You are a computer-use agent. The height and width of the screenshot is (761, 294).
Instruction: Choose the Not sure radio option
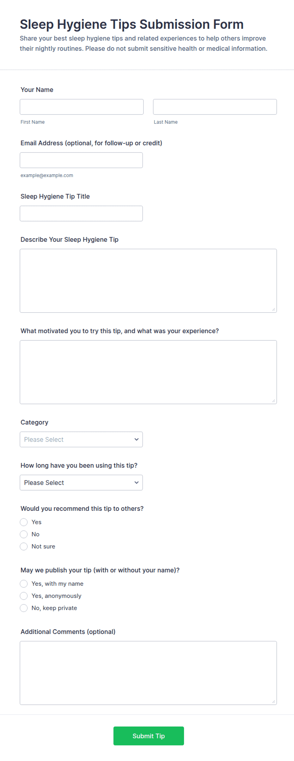pos(24,547)
